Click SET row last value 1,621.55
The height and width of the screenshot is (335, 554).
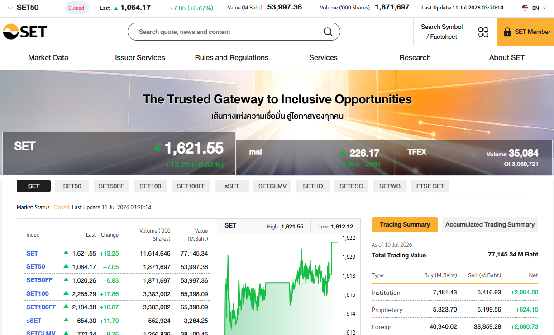84,253
